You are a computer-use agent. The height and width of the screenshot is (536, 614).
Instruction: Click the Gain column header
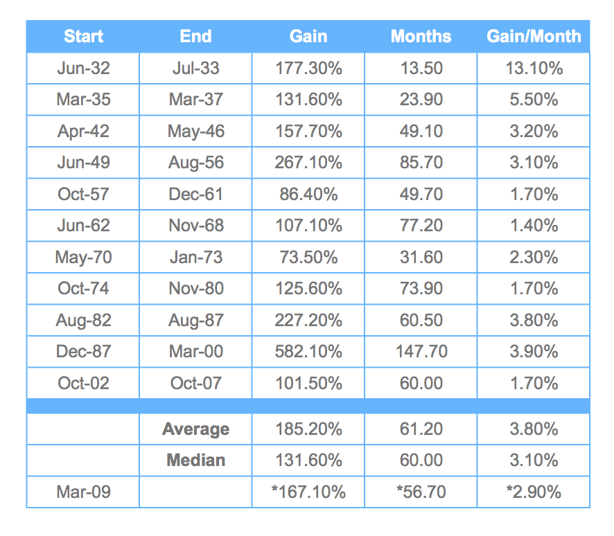click(308, 36)
